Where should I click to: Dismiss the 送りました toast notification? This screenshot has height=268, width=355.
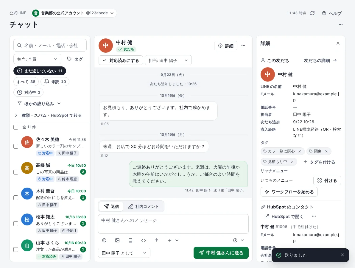coord(342,255)
